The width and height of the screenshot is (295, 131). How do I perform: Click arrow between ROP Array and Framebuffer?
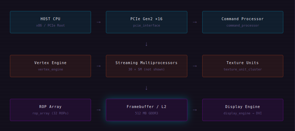(x=98, y=110)
